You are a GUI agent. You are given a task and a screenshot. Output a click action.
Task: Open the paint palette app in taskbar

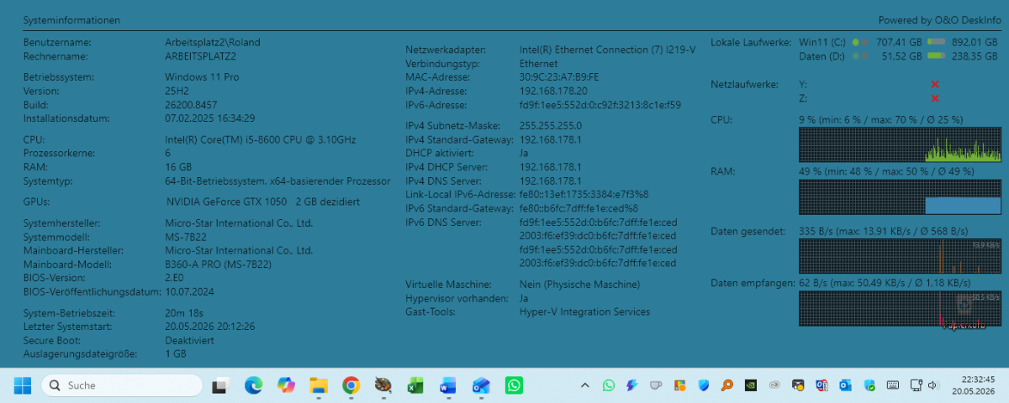pos(383,385)
